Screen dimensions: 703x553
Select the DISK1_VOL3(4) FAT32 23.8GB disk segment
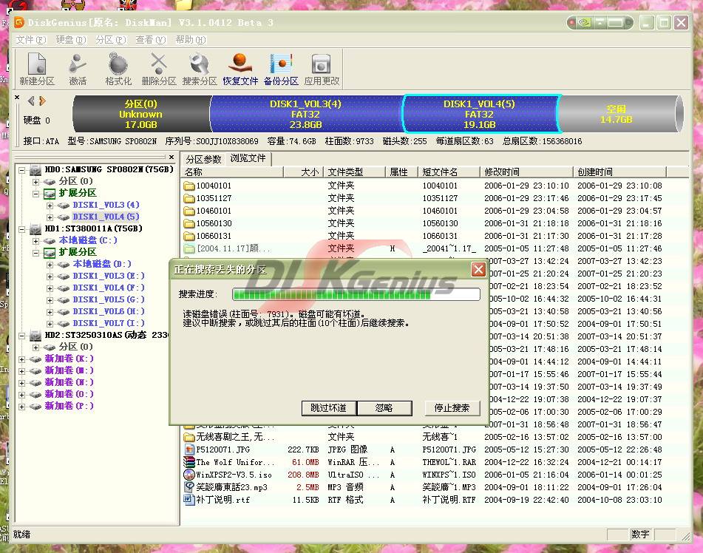[x=306, y=114]
